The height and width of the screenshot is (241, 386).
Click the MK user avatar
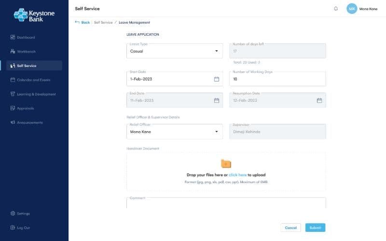pyautogui.click(x=352, y=9)
